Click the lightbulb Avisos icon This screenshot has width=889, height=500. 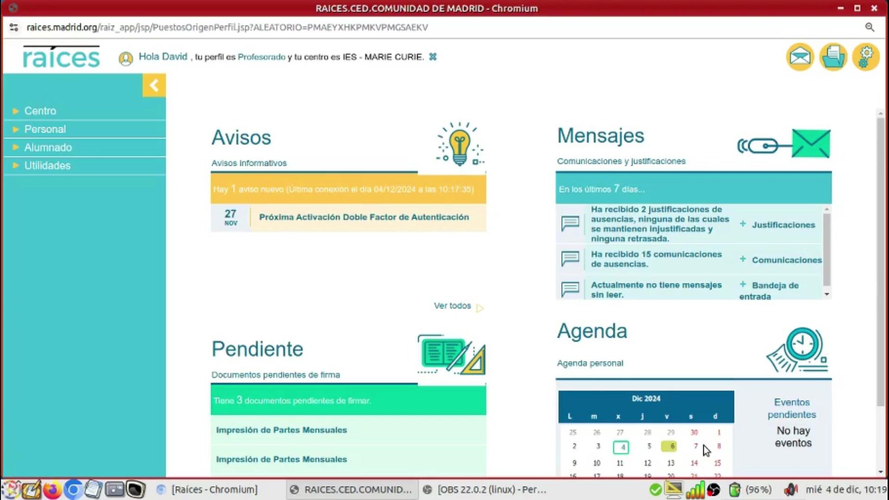(459, 144)
